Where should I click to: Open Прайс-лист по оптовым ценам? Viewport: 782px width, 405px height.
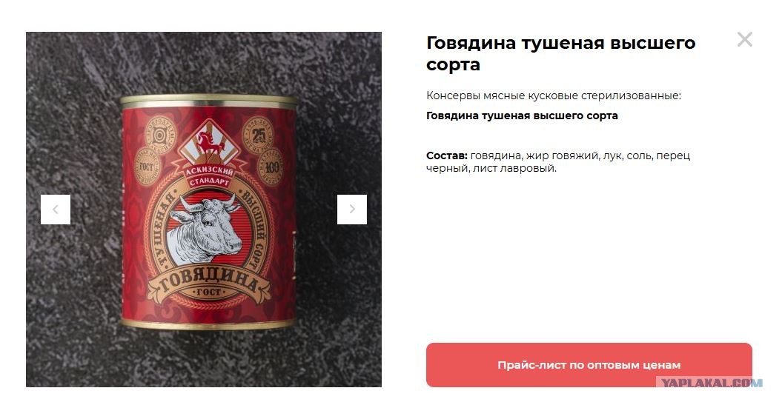[589, 365]
